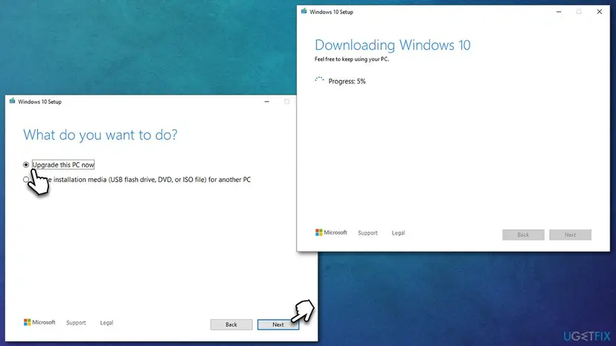Open Support link in Downloading Windows 10 window
Screen dimensions: 616x346
(368, 232)
